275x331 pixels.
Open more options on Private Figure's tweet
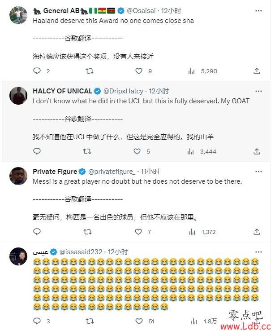pyautogui.click(x=258, y=172)
